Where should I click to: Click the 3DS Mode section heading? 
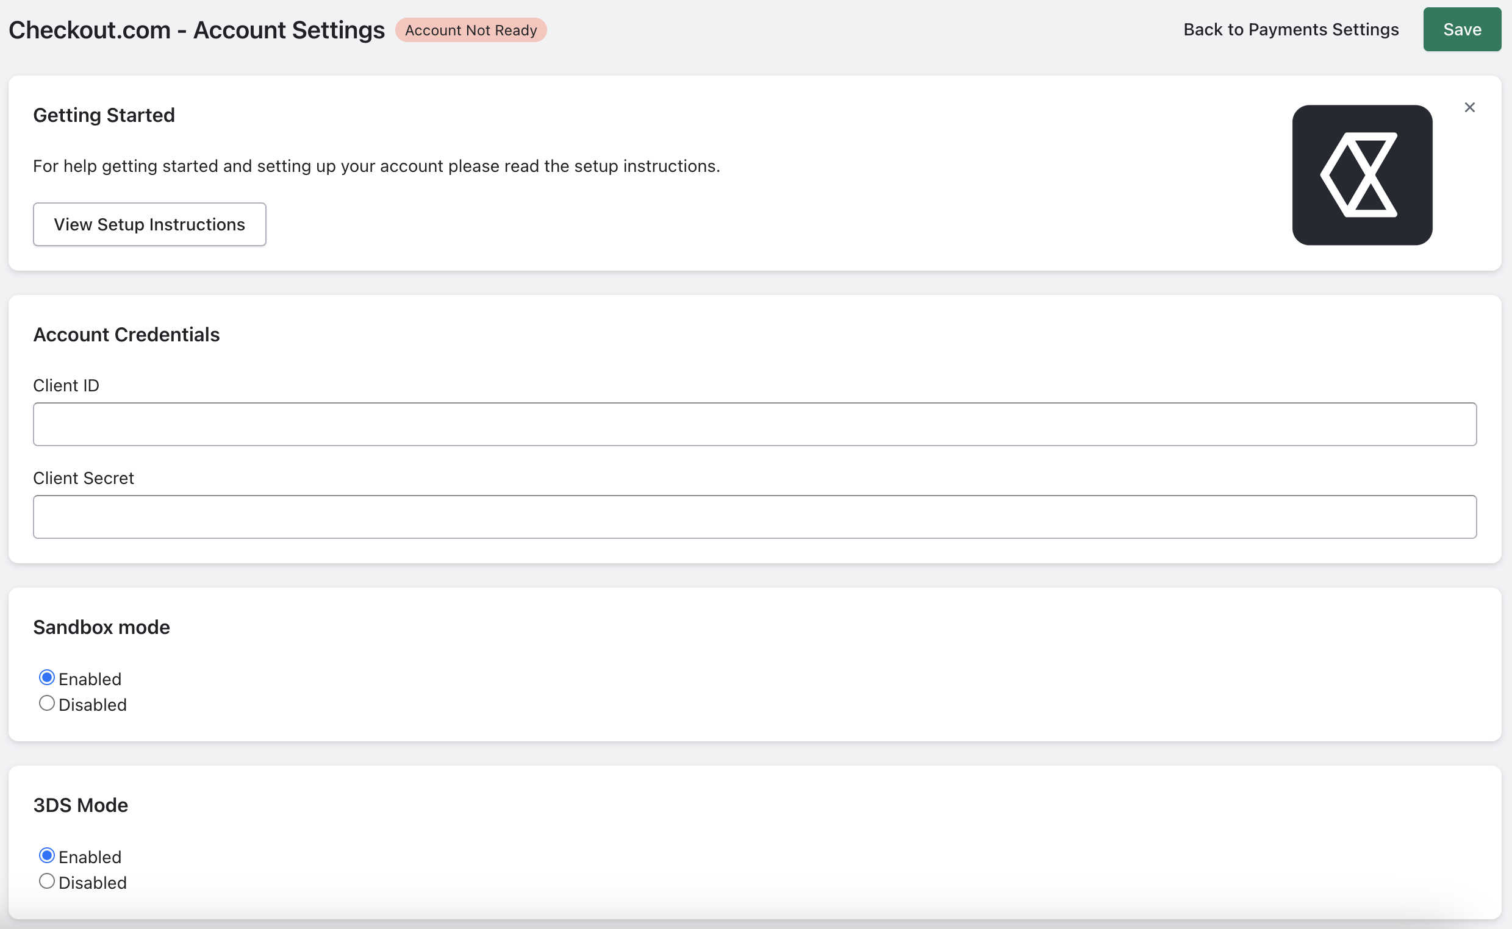coord(80,805)
